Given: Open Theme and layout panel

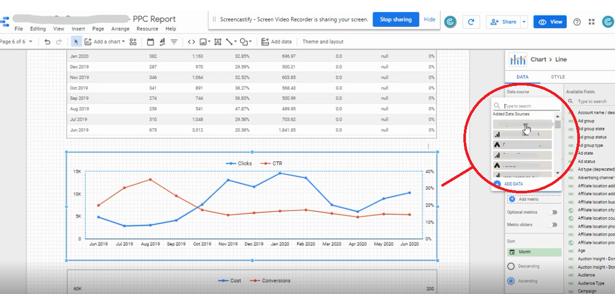Looking at the screenshot, I should point(323,42).
